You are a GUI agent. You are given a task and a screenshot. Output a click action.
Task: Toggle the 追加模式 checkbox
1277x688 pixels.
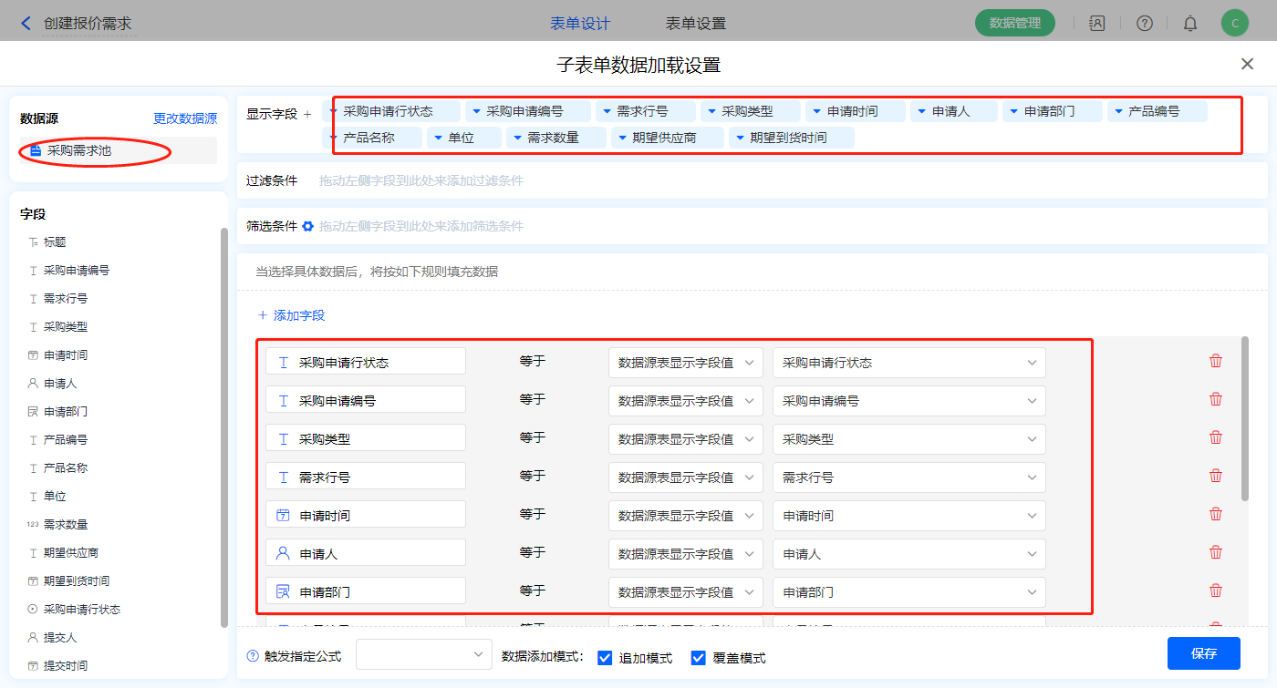pos(605,658)
